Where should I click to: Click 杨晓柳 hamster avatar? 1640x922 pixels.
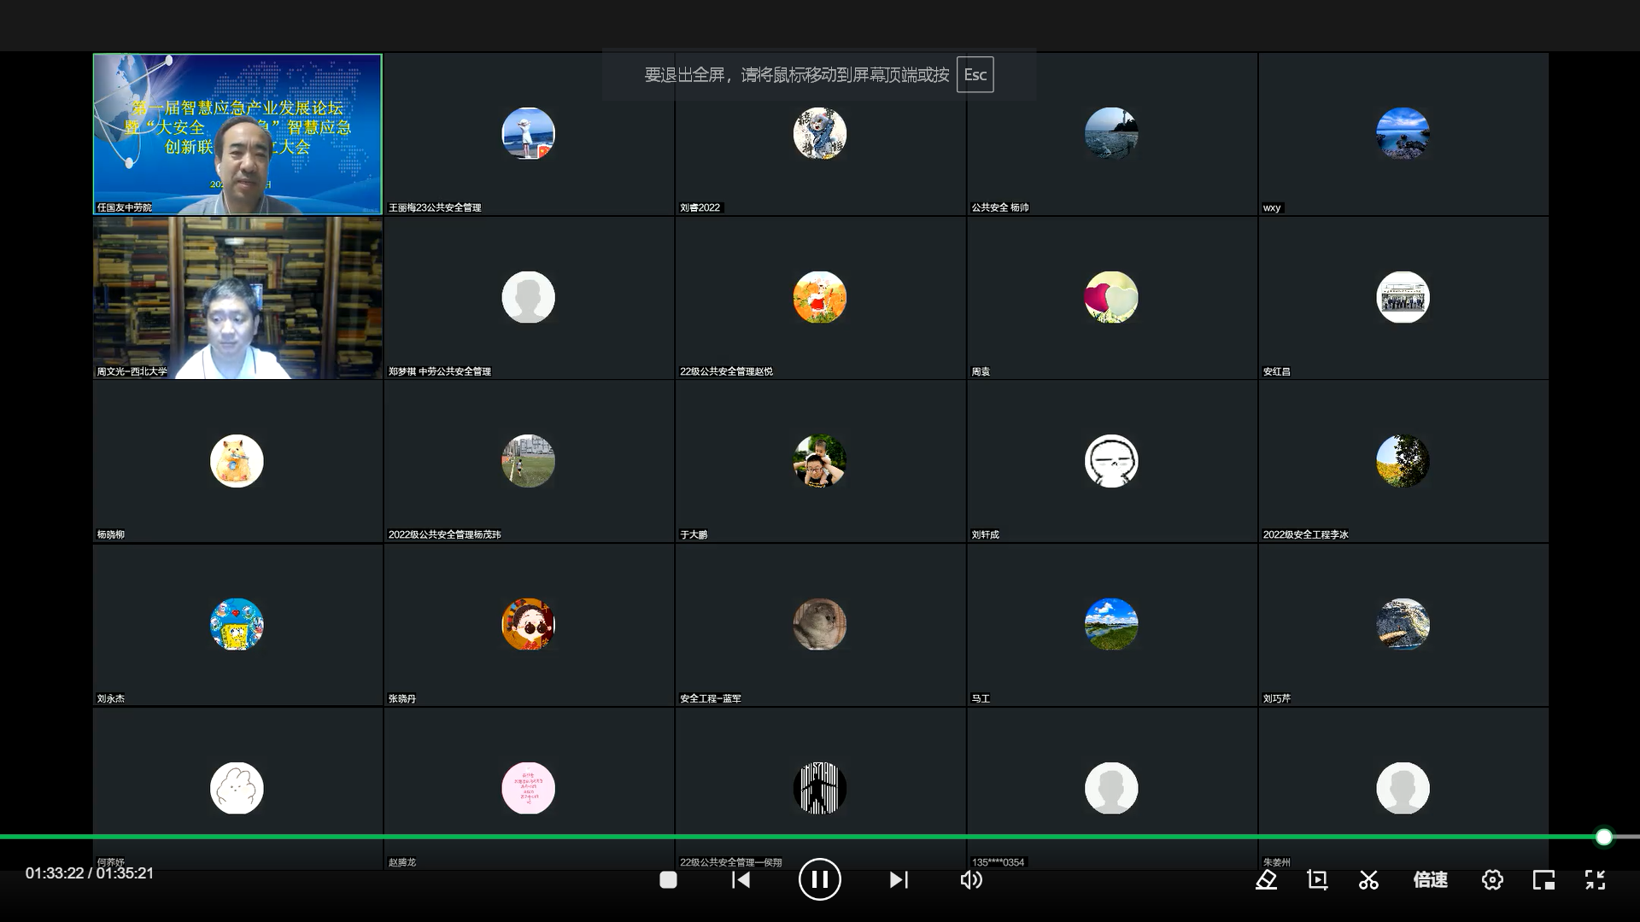237,461
